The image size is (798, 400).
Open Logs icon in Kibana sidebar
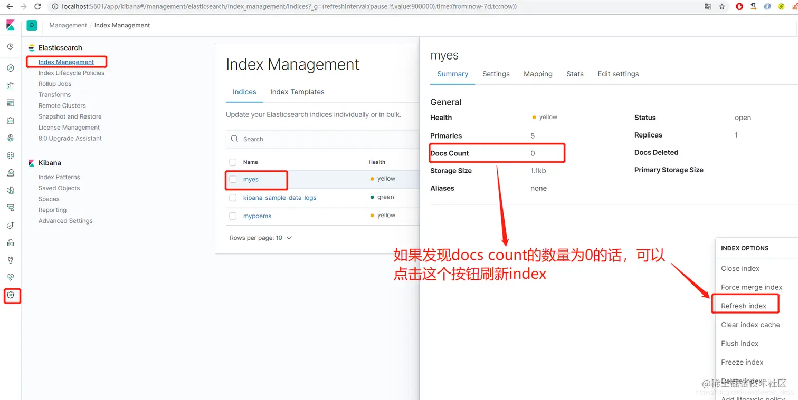tap(10, 190)
